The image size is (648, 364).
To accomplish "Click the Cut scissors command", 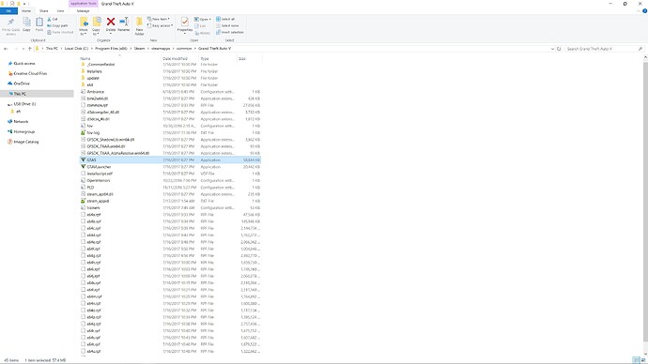I will pos(53,20).
